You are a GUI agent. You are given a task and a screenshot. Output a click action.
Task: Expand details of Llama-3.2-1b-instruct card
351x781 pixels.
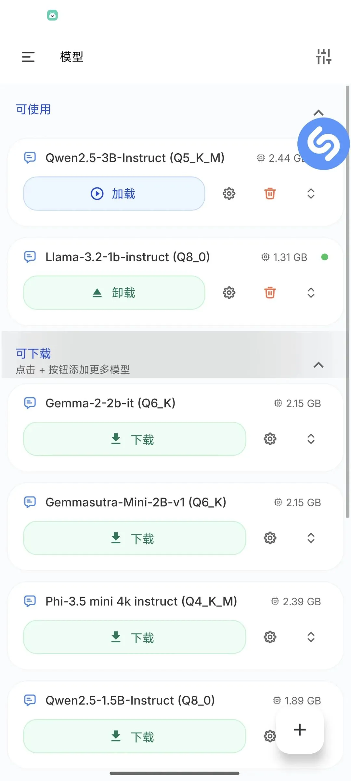point(311,293)
